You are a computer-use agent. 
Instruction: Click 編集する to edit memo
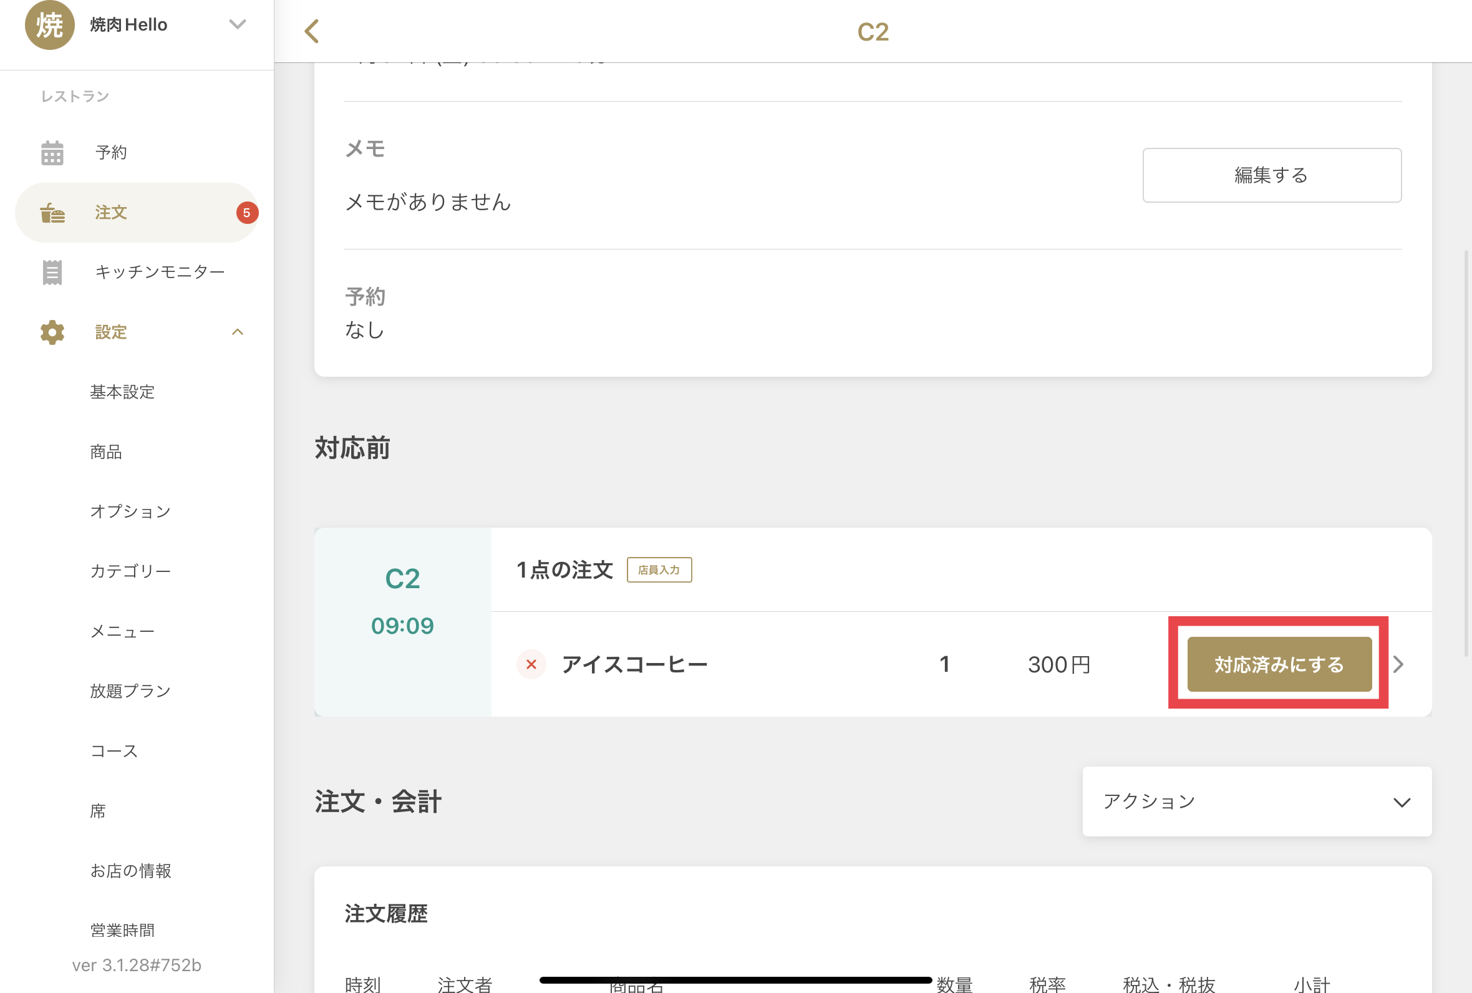[x=1271, y=175]
